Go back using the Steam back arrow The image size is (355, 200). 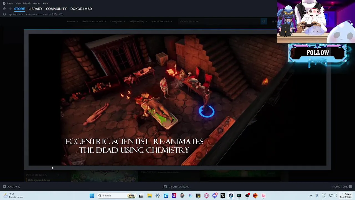pyautogui.click(x=4, y=9)
